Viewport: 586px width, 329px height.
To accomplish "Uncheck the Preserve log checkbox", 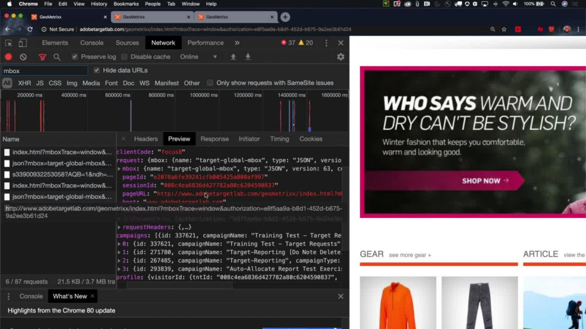I will (75, 57).
